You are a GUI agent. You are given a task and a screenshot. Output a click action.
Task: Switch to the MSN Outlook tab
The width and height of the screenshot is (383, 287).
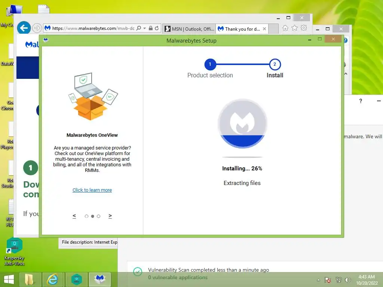190,29
